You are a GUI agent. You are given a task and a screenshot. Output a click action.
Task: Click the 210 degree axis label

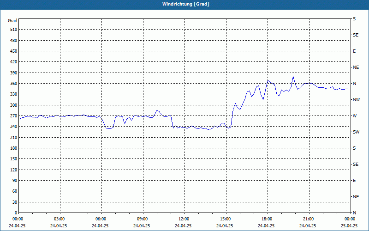click(x=14, y=137)
